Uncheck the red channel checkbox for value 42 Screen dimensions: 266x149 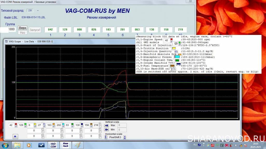(x=16, y=126)
